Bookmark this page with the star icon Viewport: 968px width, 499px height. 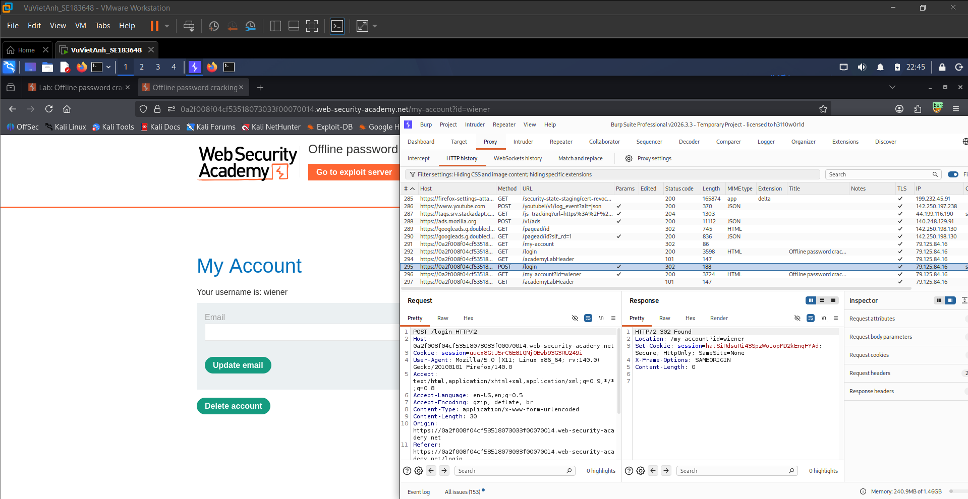pyautogui.click(x=823, y=109)
